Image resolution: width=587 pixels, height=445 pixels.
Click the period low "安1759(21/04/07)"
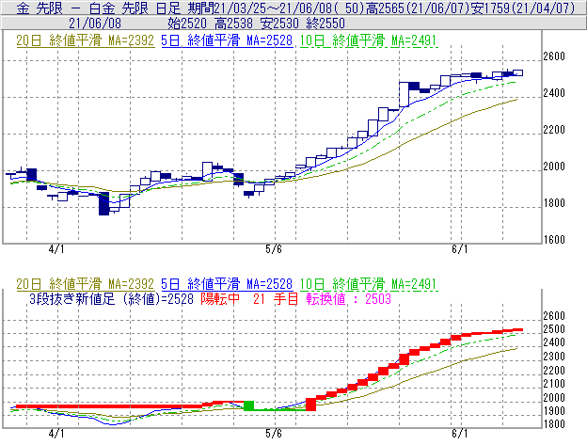click(523, 8)
